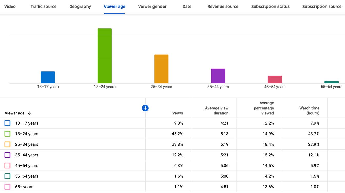345x193 pixels.
Task: Tick the 35–44 years checkbox
Action: [7, 155]
